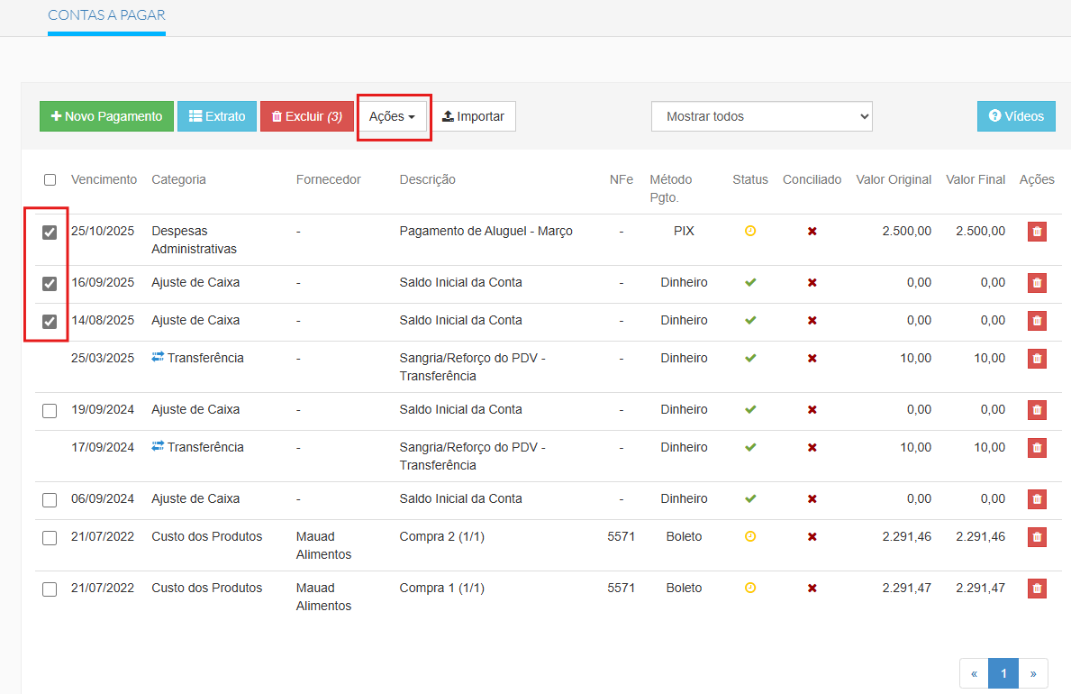Switch to the Contas a Pagar tab
Screen dimensions: 1071x694
(106, 16)
